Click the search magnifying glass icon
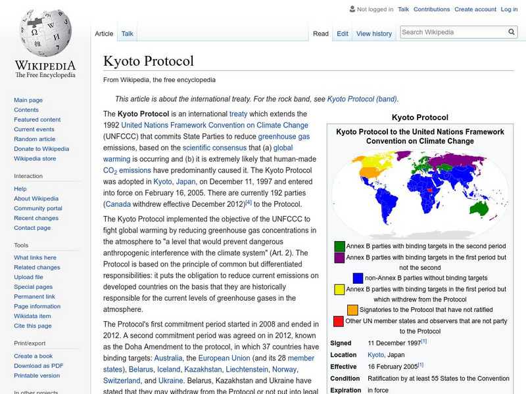This screenshot has height=394, width=526. click(x=512, y=32)
